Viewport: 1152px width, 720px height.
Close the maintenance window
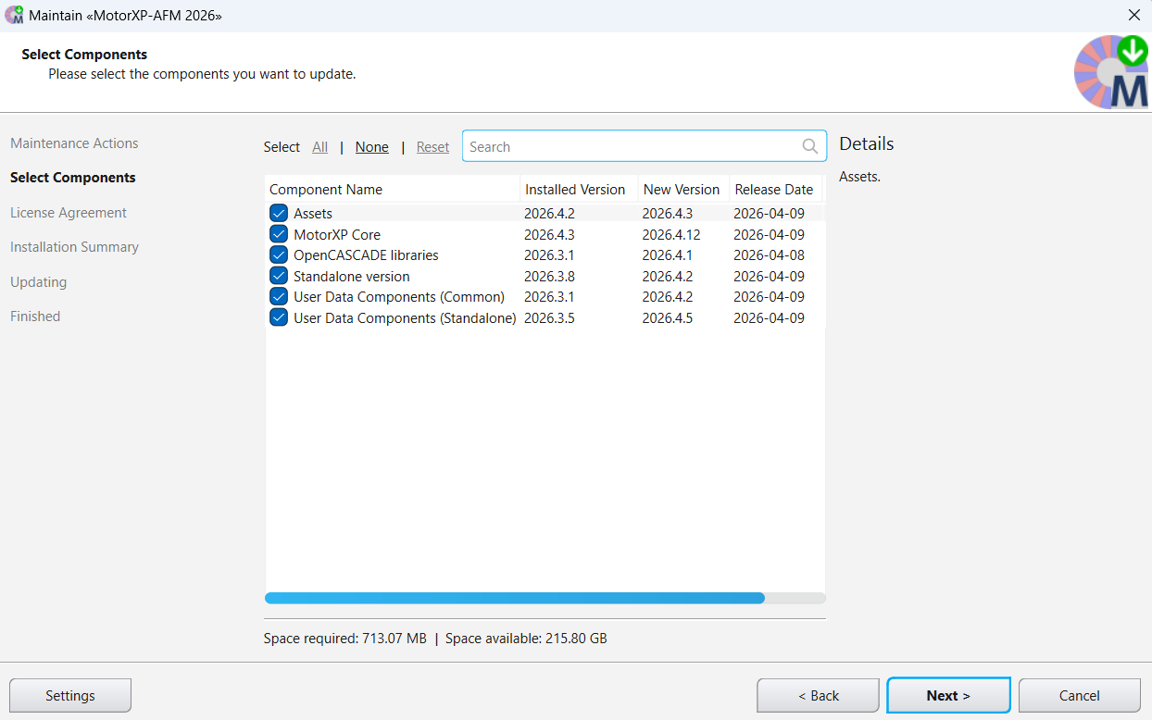coord(1133,16)
